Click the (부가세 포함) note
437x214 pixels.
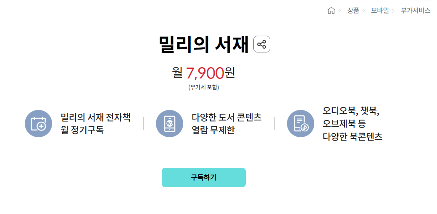[204, 87]
